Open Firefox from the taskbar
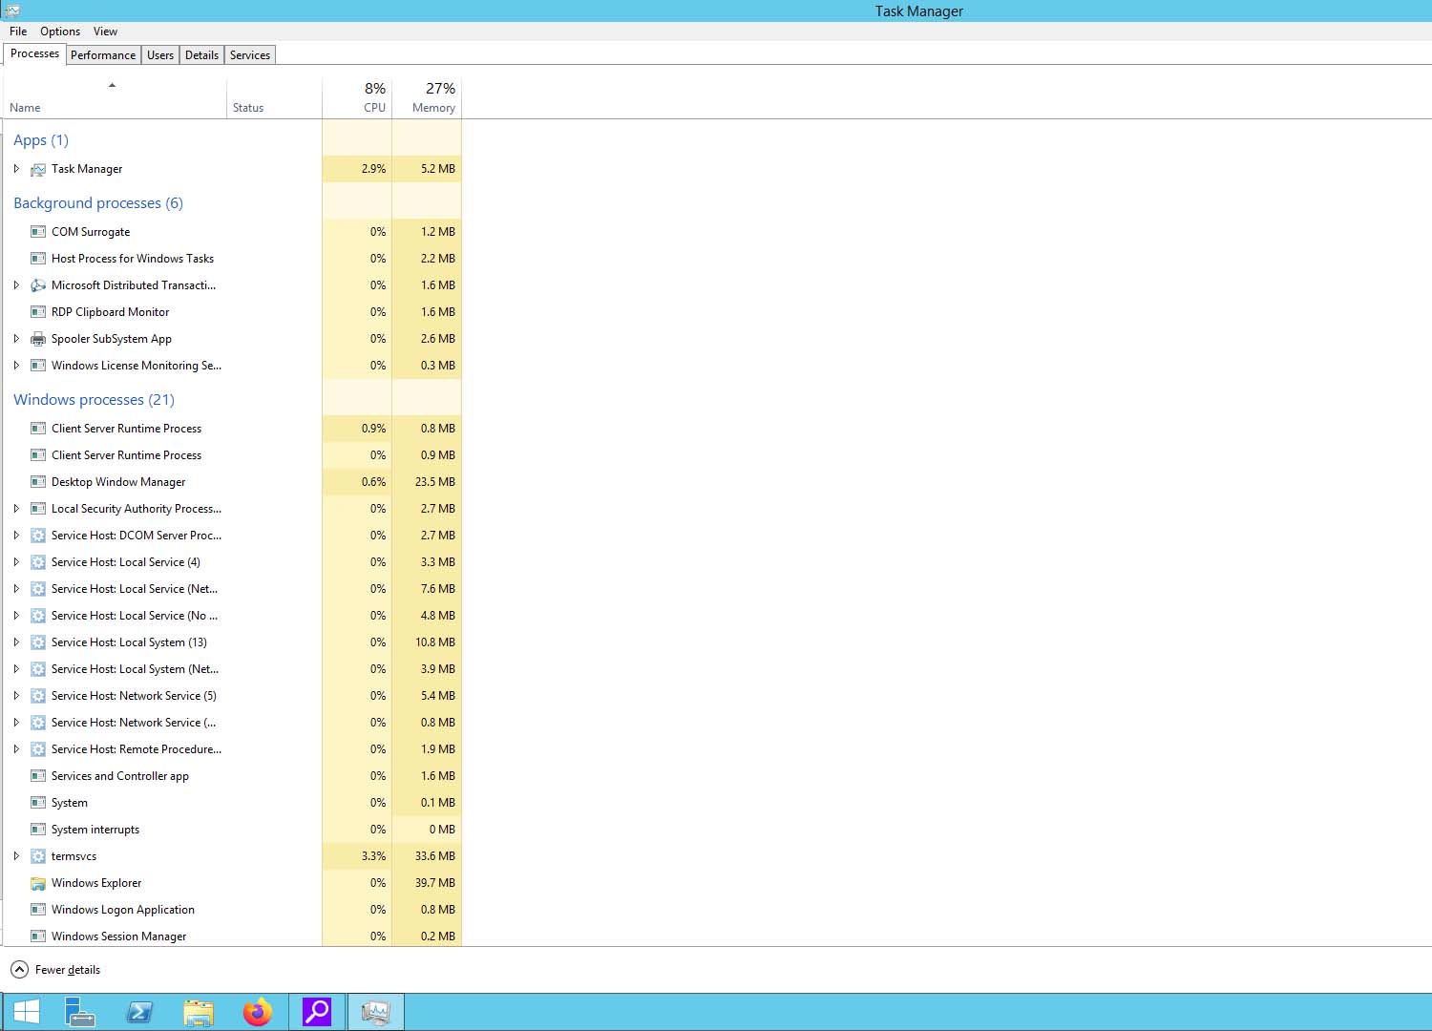The width and height of the screenshot is (1432, 1031). pos(257,1012)
